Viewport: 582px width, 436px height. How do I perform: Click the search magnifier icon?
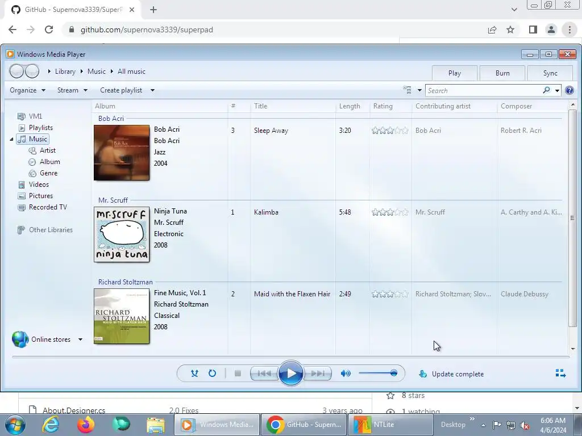[x=546, y=90]
